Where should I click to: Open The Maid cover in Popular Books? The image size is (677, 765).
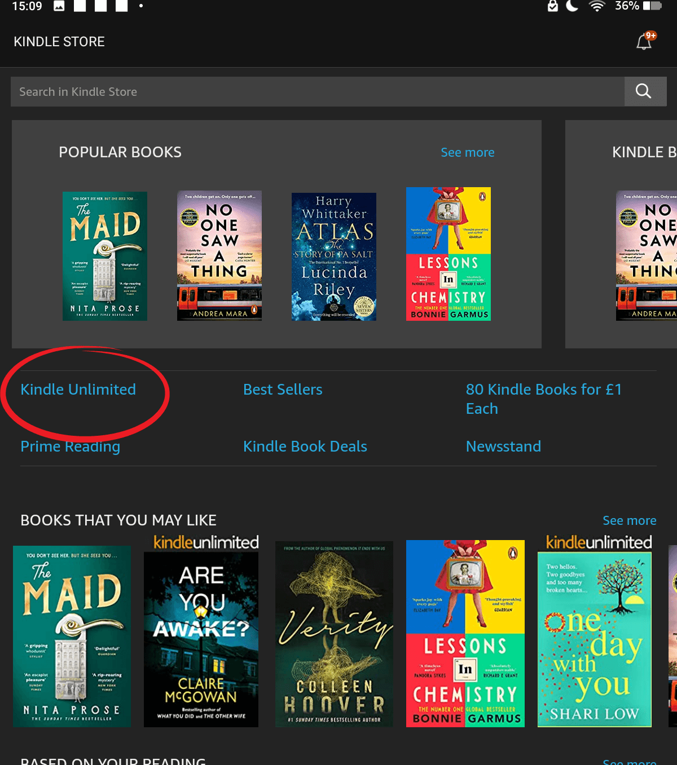[105, 256]
